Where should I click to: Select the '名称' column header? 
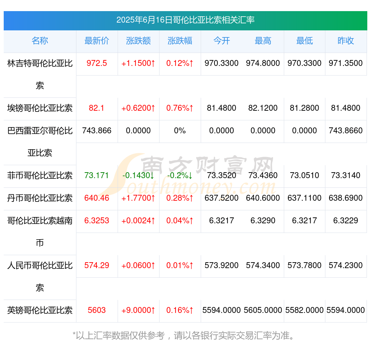point(40,41)
